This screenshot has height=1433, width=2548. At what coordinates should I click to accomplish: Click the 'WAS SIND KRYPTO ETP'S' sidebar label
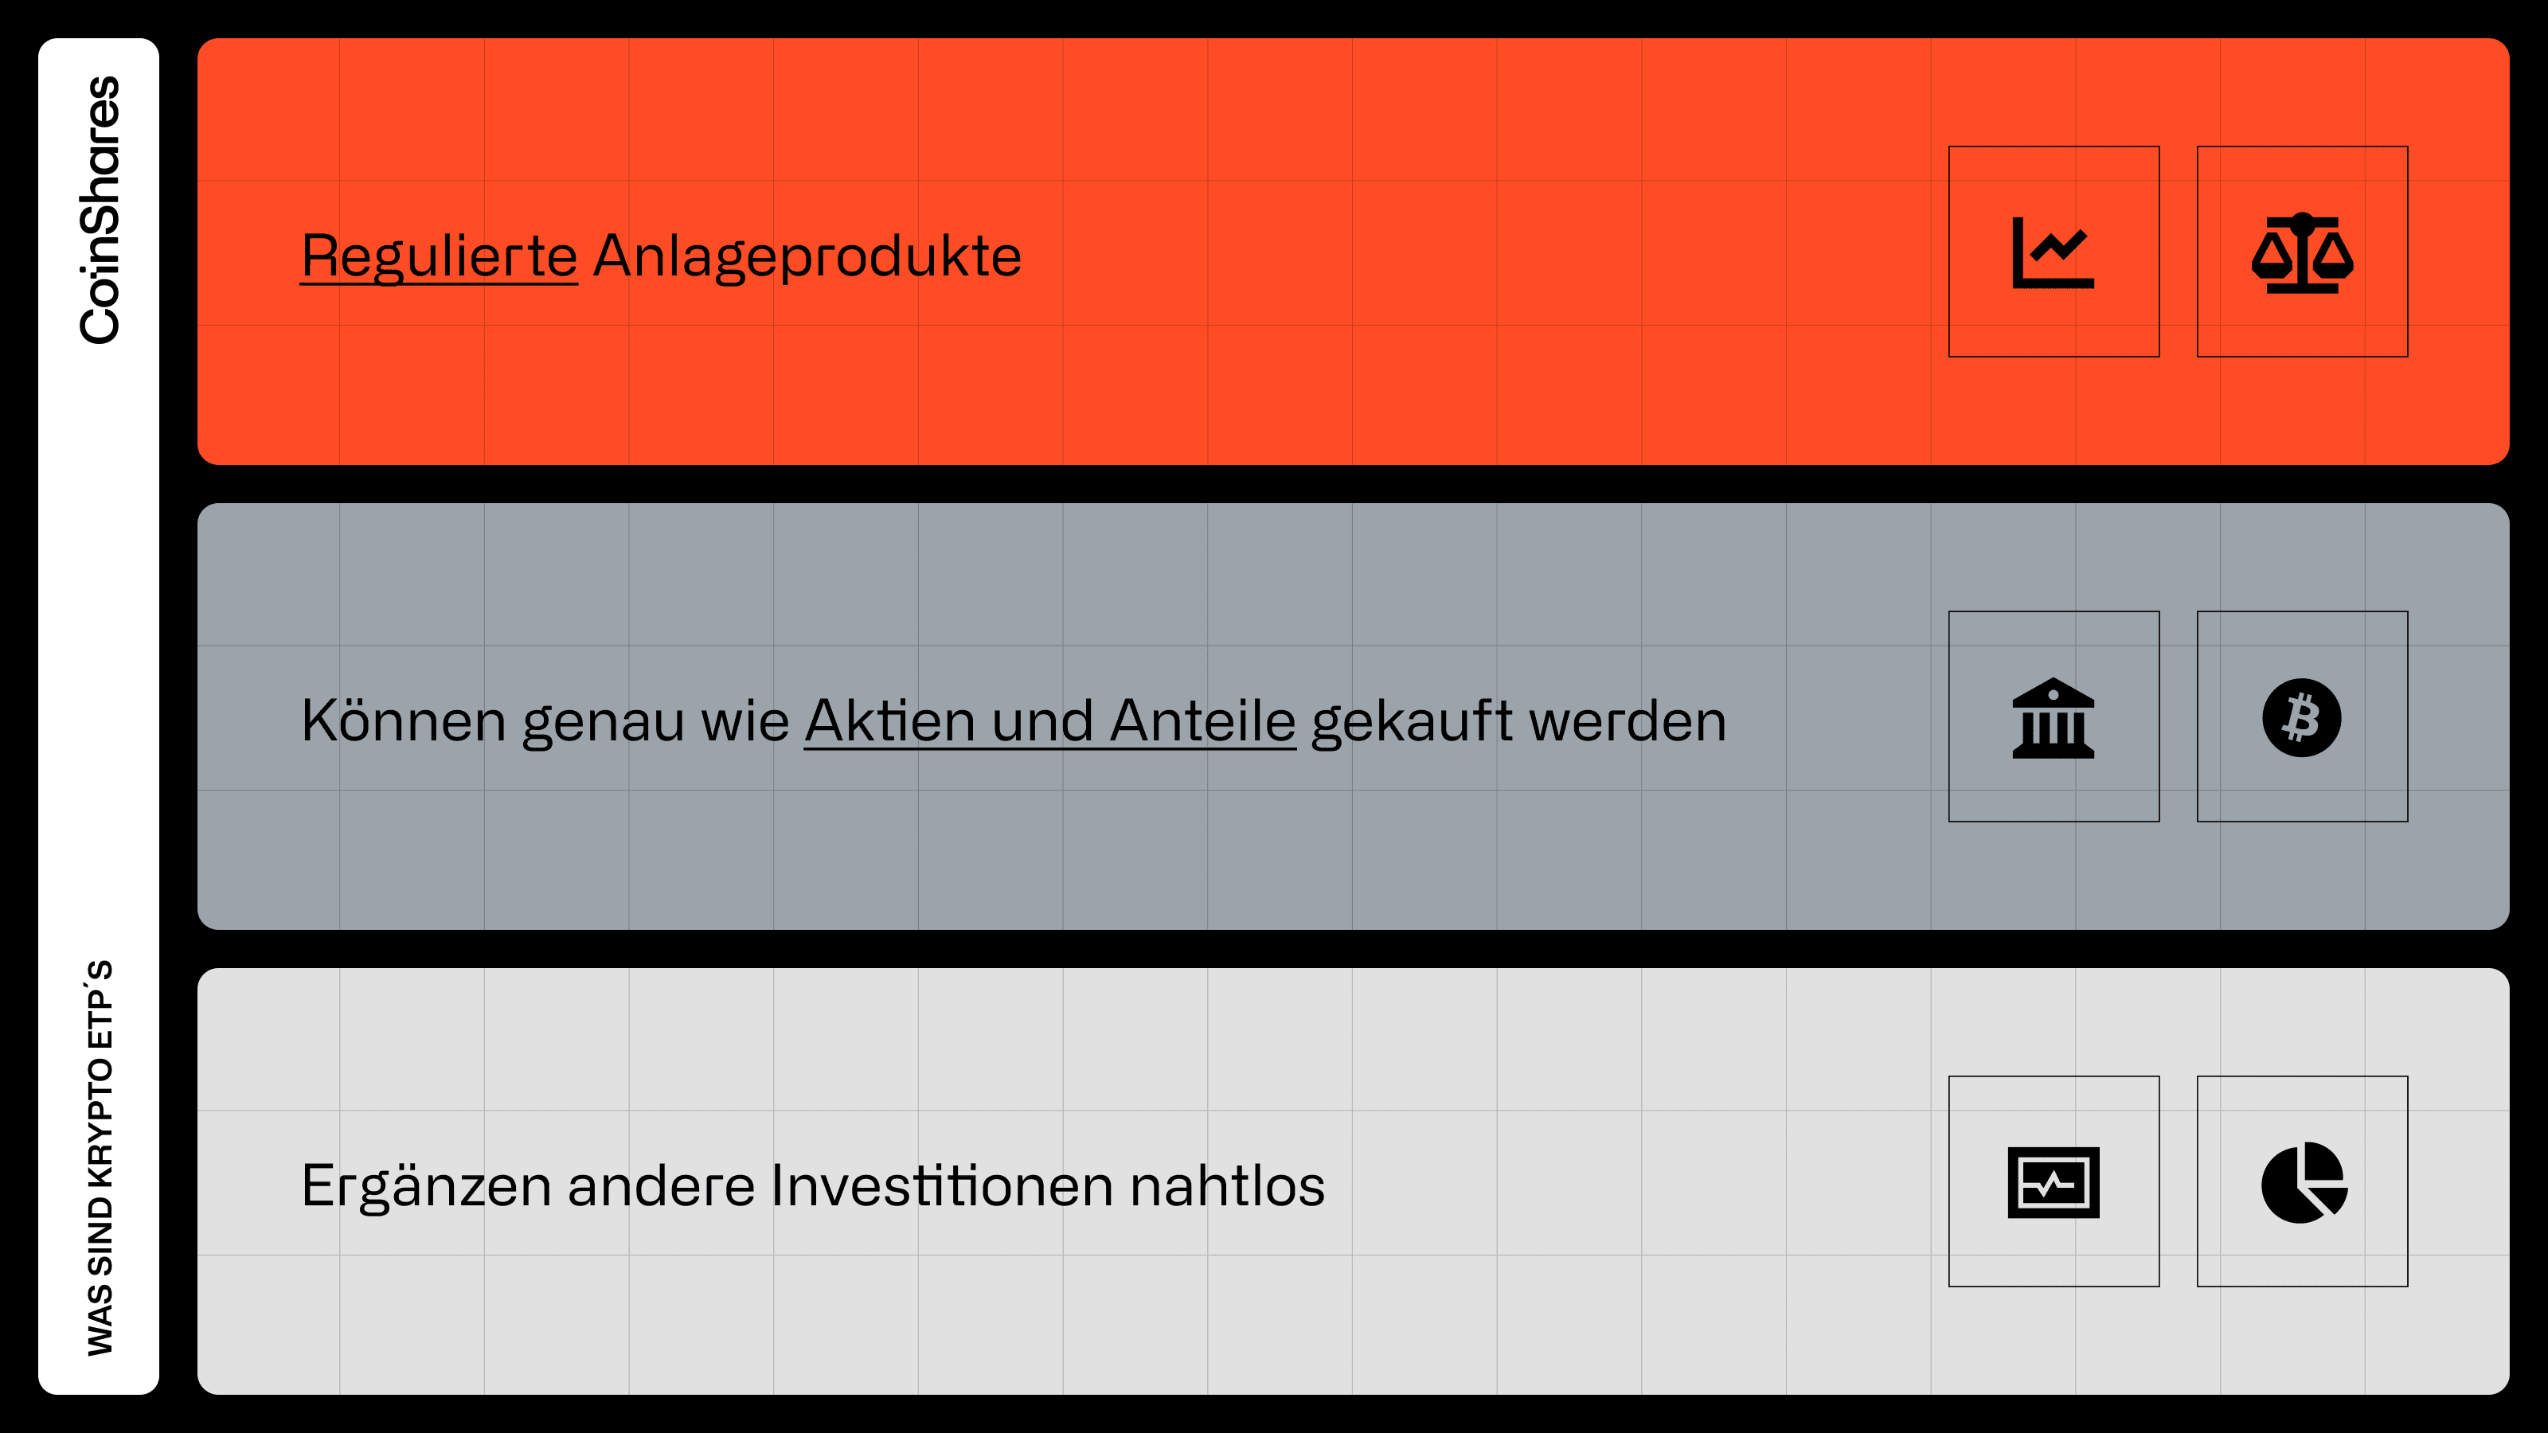100,1158
